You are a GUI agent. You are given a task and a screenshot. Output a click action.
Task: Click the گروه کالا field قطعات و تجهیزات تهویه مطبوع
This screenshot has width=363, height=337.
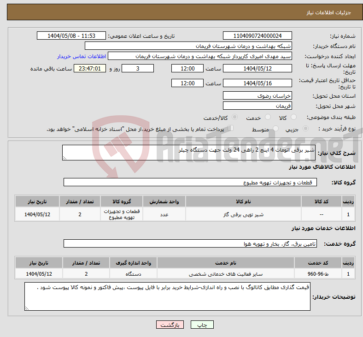190,182
